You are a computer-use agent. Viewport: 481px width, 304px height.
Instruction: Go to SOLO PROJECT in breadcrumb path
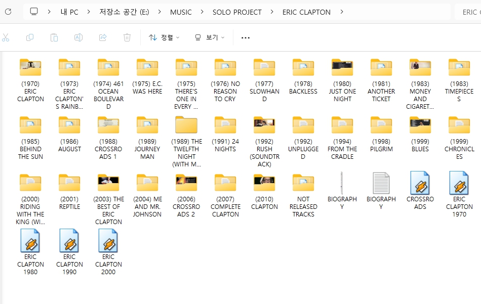point(237,12)
